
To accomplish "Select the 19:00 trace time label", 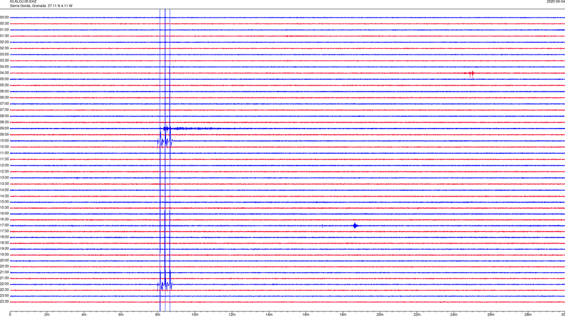I will [5, 249].
